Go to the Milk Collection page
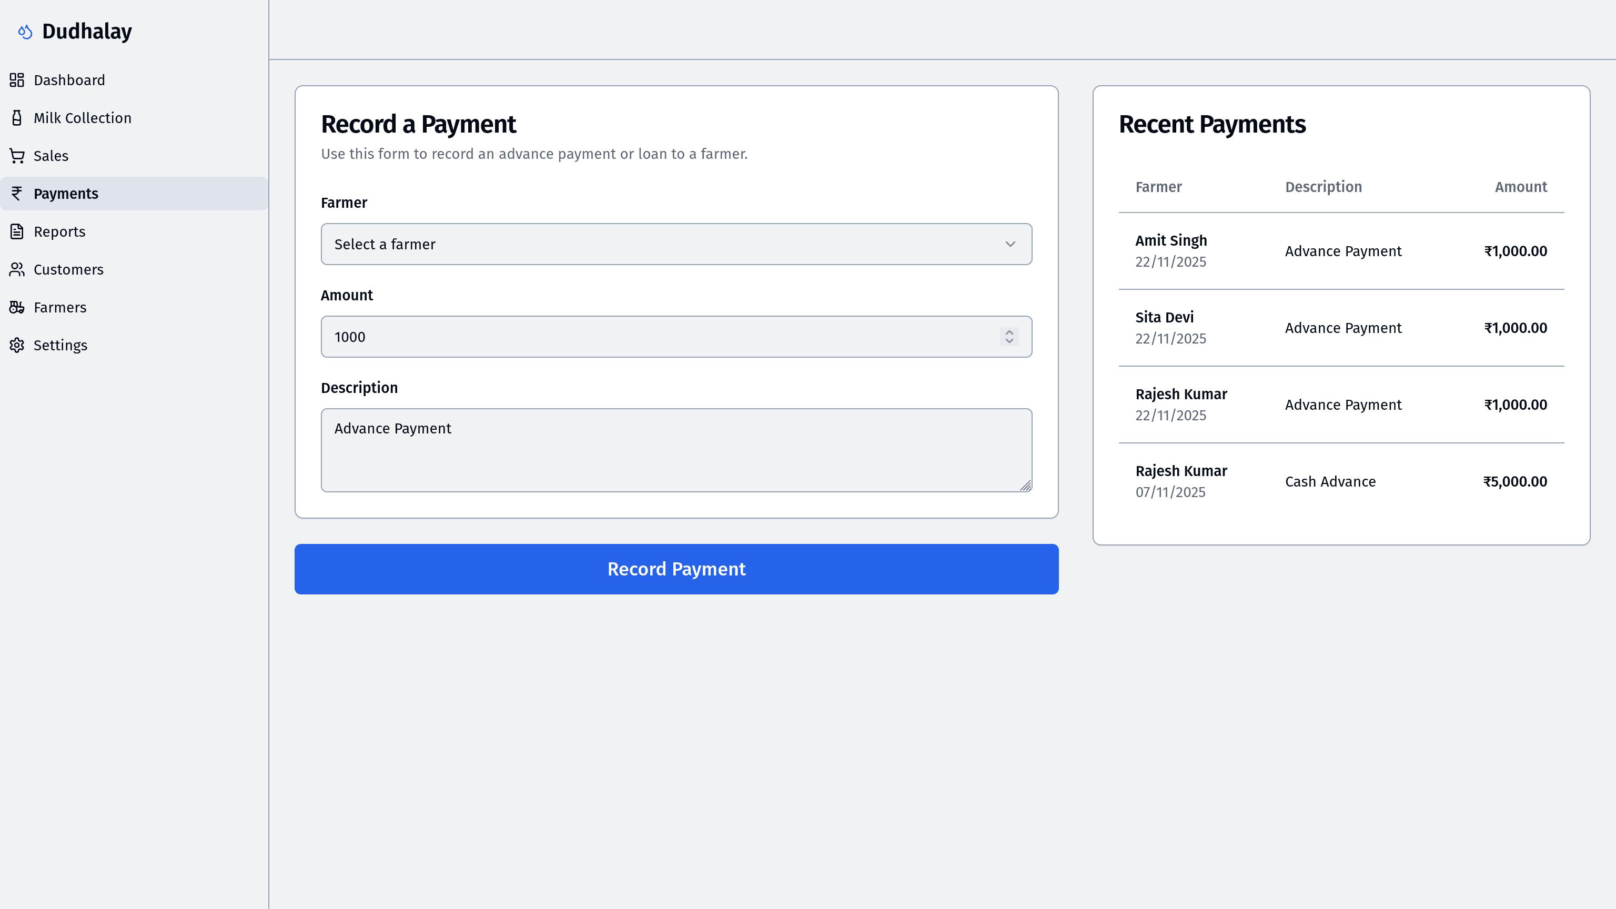Screen dimensions: 1616x909 82,118
